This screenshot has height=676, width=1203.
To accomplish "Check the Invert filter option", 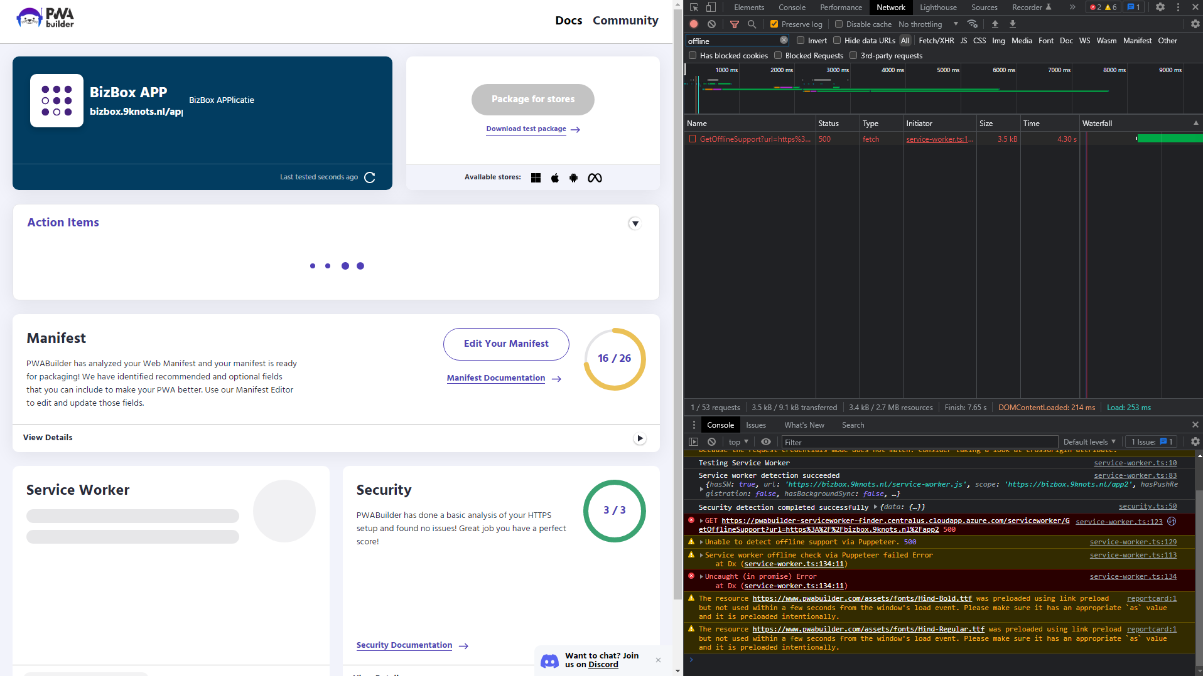I will 801,40.
